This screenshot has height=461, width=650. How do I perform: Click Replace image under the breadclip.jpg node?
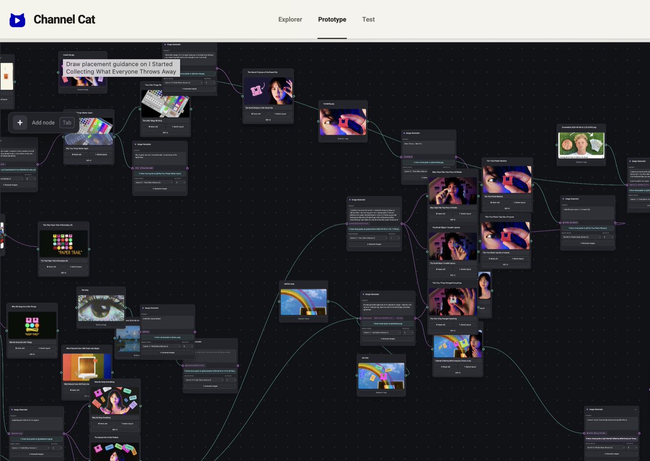[343, 139]
